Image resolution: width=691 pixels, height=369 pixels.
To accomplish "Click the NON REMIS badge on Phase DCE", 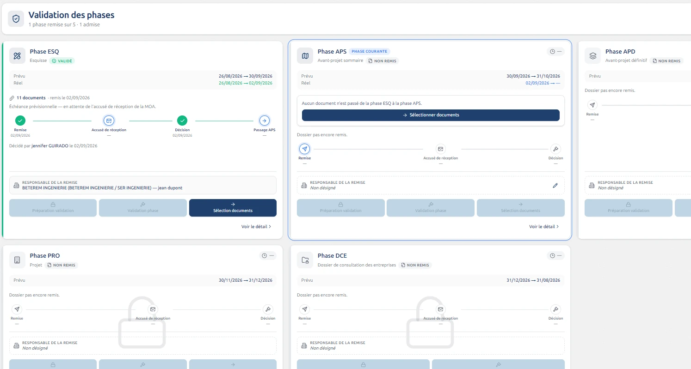I will click(x=415, y=265).
